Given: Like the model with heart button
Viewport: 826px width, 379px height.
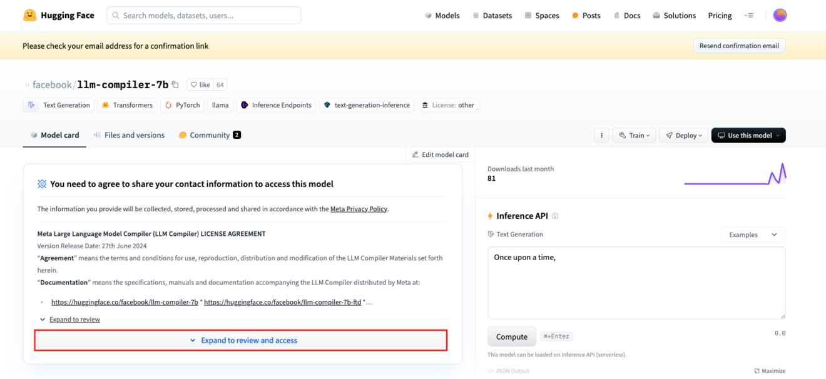Looking at the screenshot, I should pos(200,84).
